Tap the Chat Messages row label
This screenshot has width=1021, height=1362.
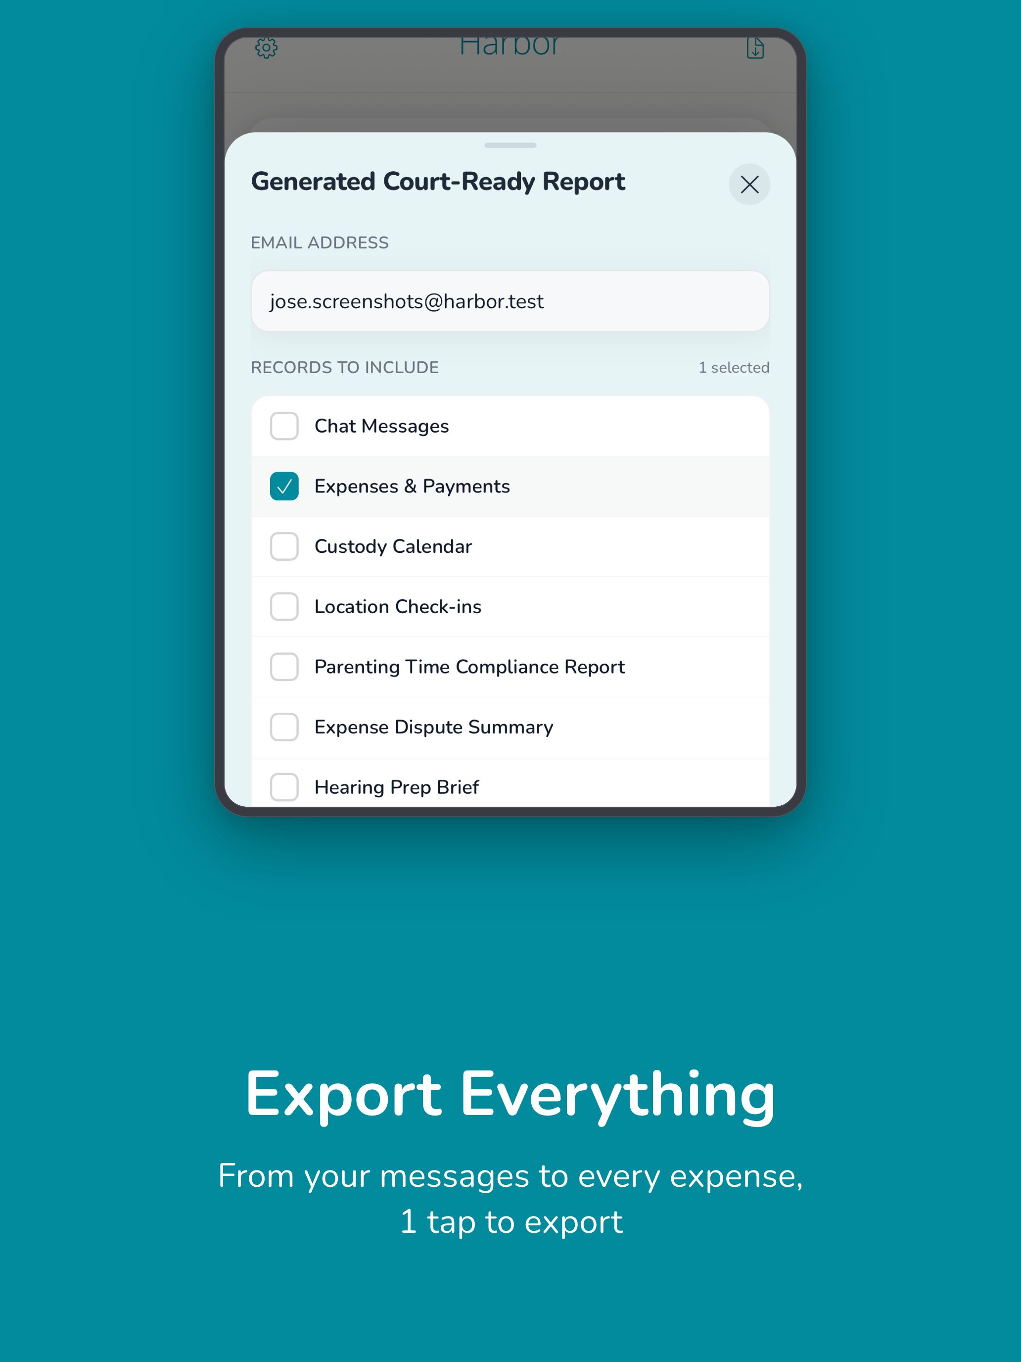[381, 426]
